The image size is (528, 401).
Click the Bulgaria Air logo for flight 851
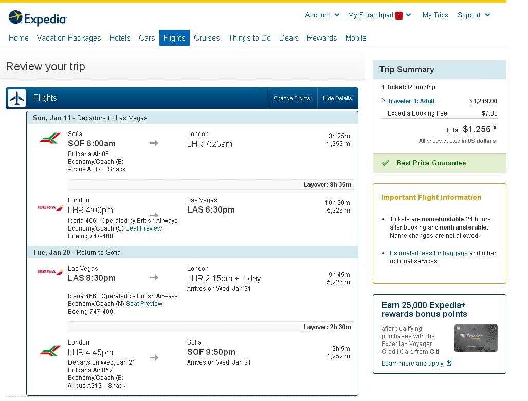[x=50, y=139]
